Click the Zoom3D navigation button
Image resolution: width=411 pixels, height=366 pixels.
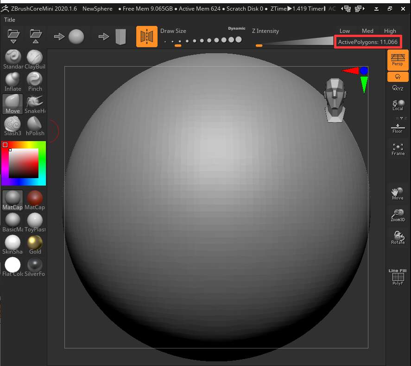(x=398, y=216)
